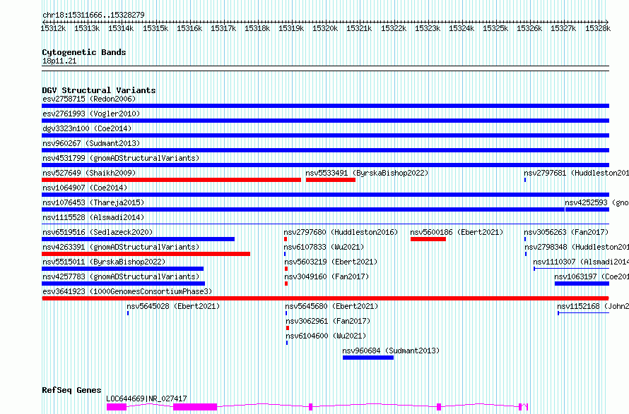
Task: Click the long red bar of esv3641923
Action: tap(325, 298)
